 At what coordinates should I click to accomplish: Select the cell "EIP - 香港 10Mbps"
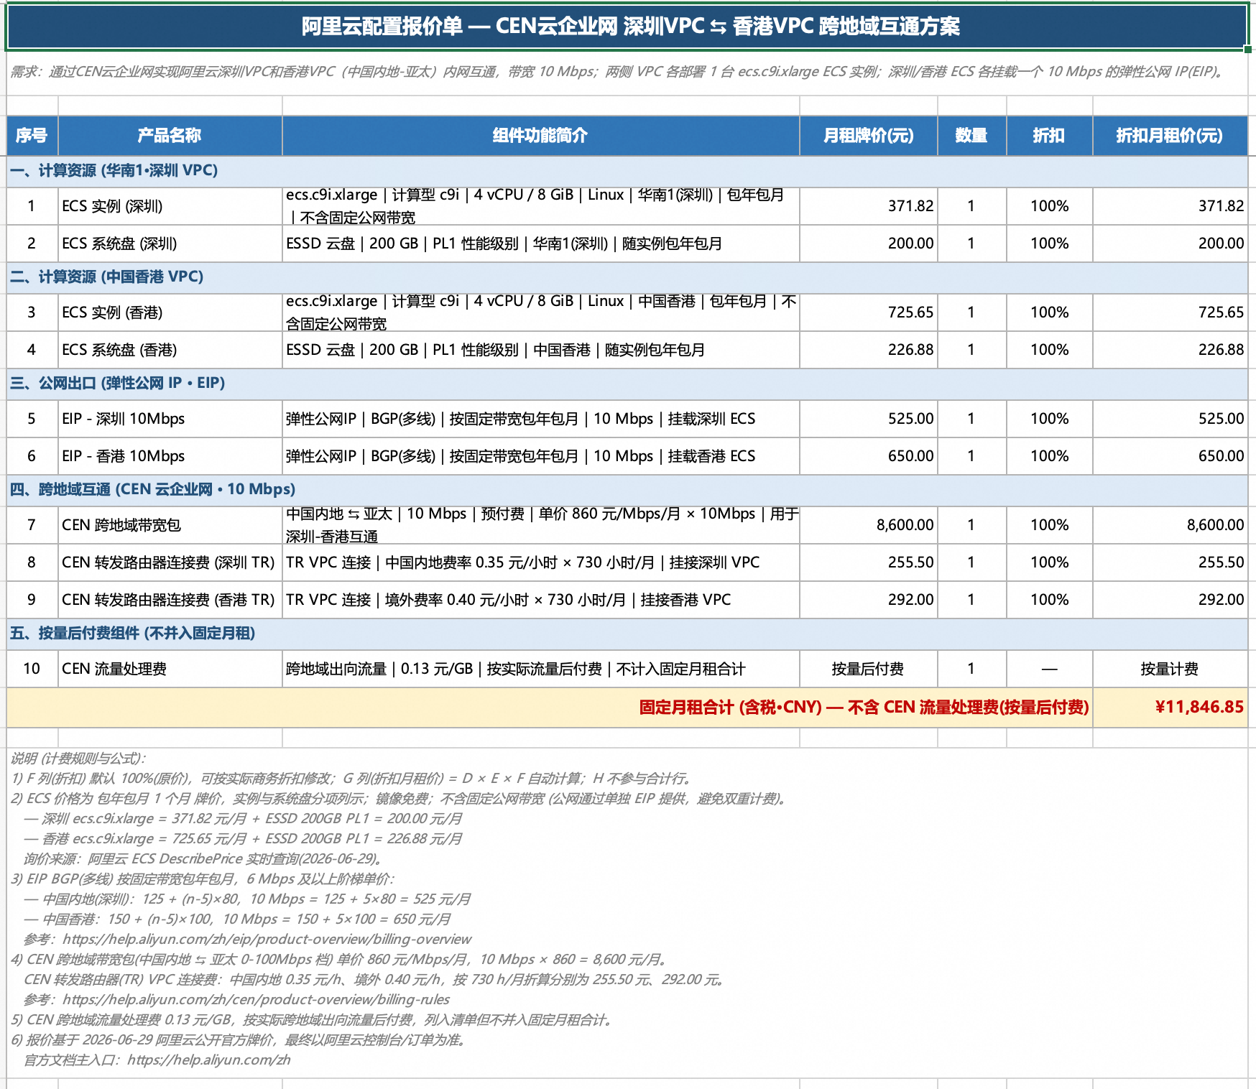[170, 456]
